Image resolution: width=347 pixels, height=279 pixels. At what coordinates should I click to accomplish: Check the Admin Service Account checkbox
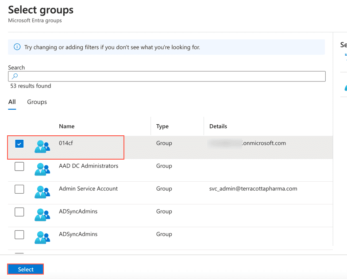click(x=19, y=189)
